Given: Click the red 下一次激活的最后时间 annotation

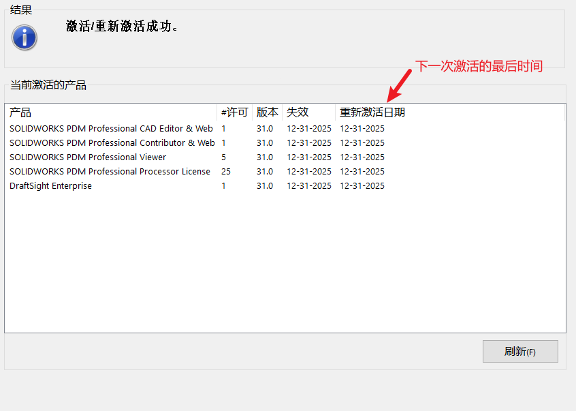Looking at the screenshot, I should coord(480,66).
